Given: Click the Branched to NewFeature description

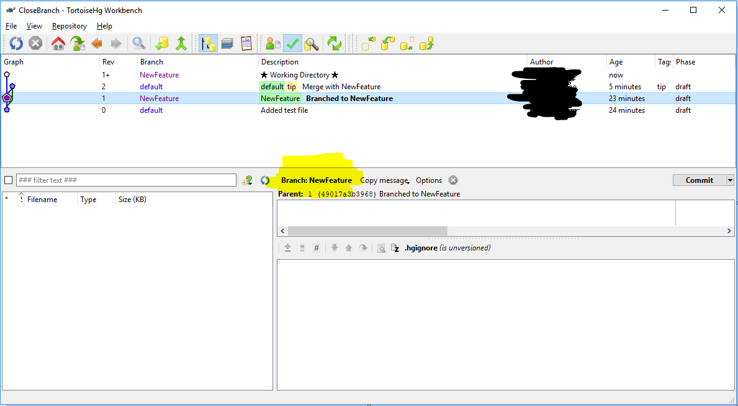Looking at the screenshot, I should (349, 98).
